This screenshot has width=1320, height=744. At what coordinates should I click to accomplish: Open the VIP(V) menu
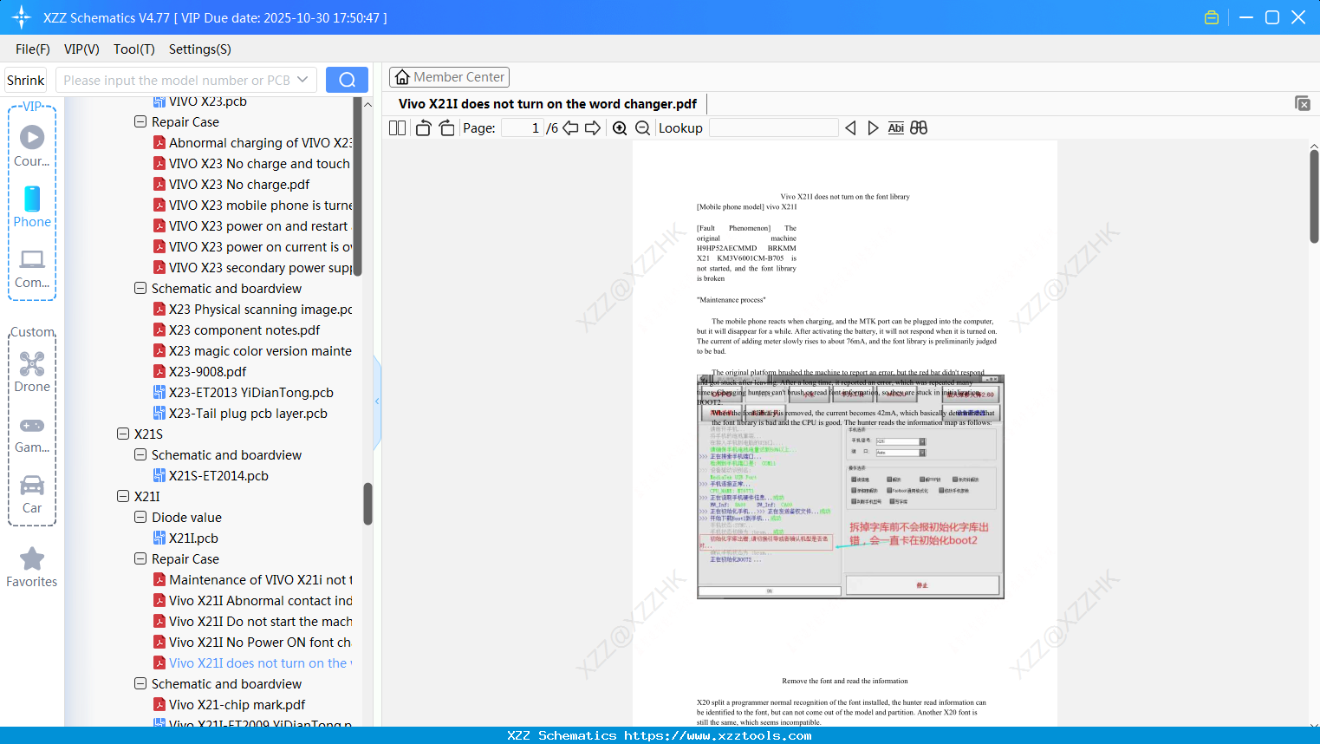tap(81, 49)
